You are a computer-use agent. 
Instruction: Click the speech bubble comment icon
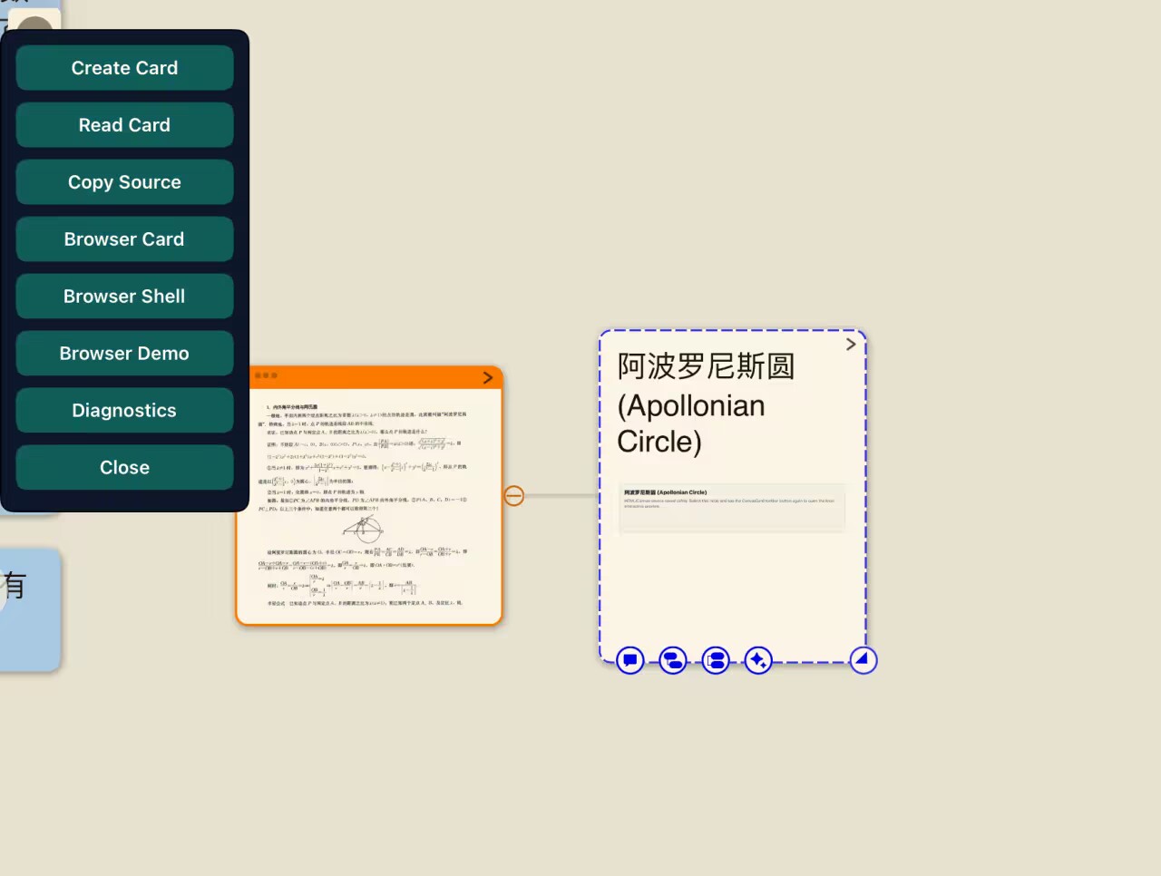coord(630,660)
